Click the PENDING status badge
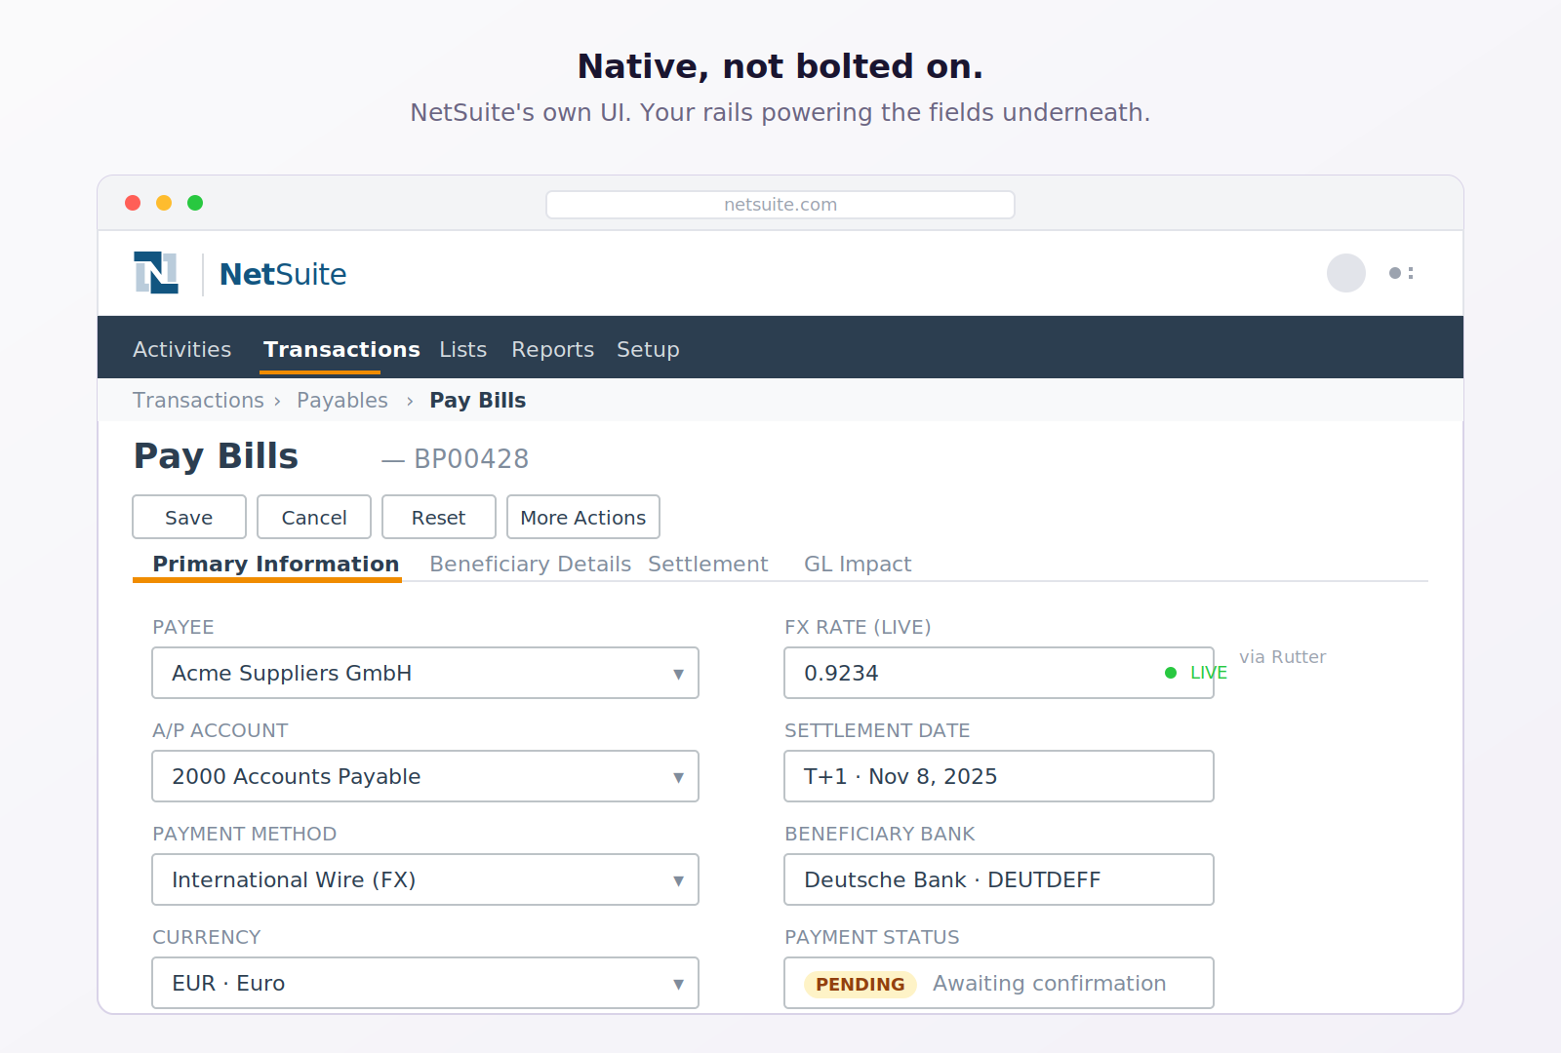Screen dimensions: 1561x1053 pos(861,984)
